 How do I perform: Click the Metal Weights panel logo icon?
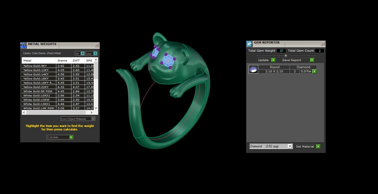coord(23,46)
